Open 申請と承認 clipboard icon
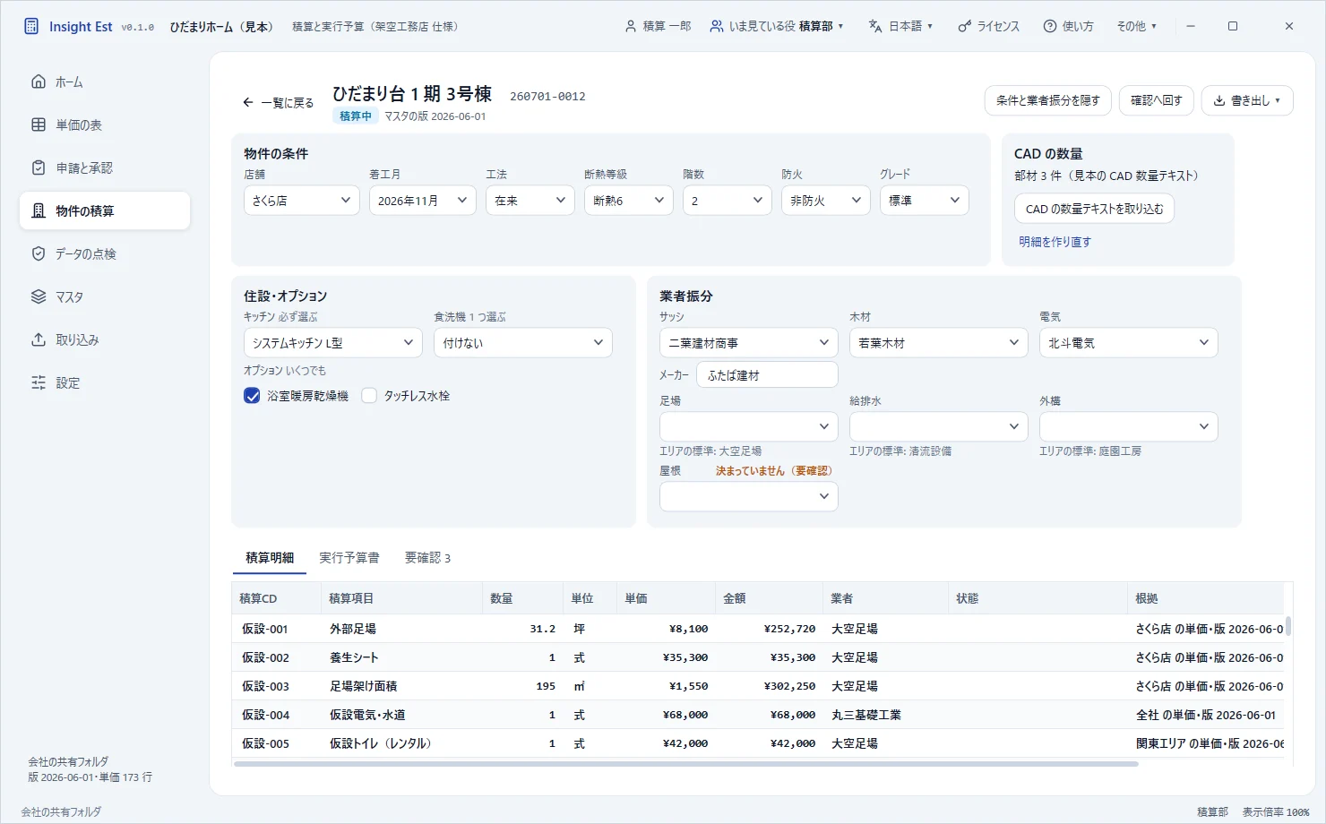1326x824 pixels. tap(39, 167)
